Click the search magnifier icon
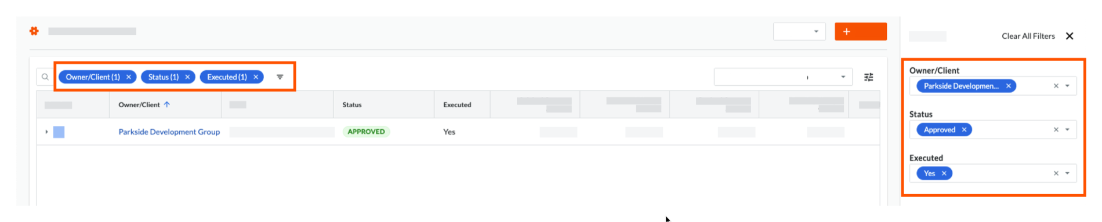Viewport: 1102px width, 222px height. click(45, 77)
